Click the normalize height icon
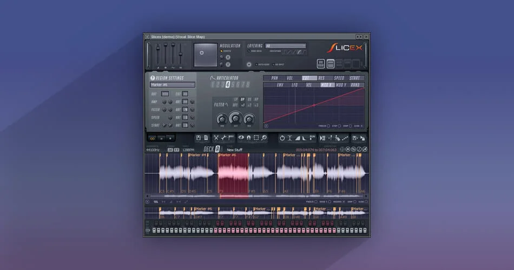Viewport: 514px width, 270px height. click(x=290, y=138)
